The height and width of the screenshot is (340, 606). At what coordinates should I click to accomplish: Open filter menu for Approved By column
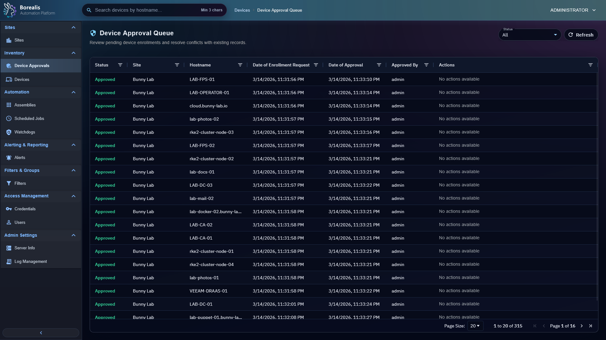coord(426,65)
